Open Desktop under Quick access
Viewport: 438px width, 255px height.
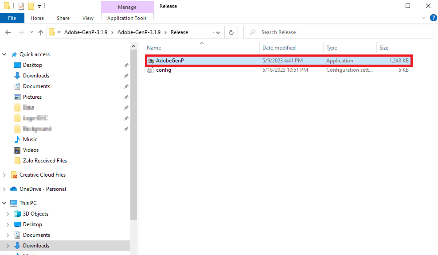(x=32, y=65)
